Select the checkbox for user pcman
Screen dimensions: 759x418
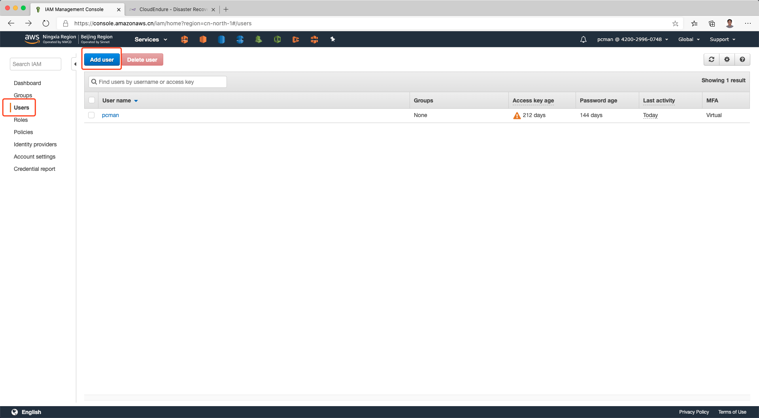(x=91, y=115)
